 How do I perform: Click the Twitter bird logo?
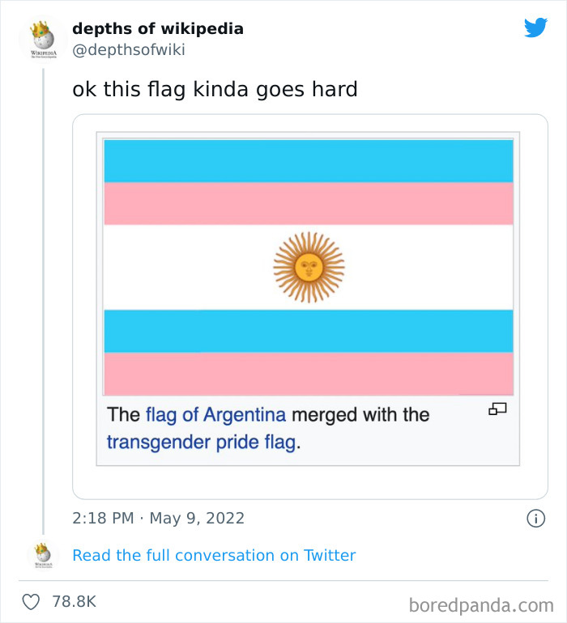click(535, 28)
